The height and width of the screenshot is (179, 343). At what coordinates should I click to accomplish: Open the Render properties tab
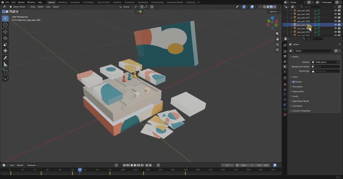(285, 52)
